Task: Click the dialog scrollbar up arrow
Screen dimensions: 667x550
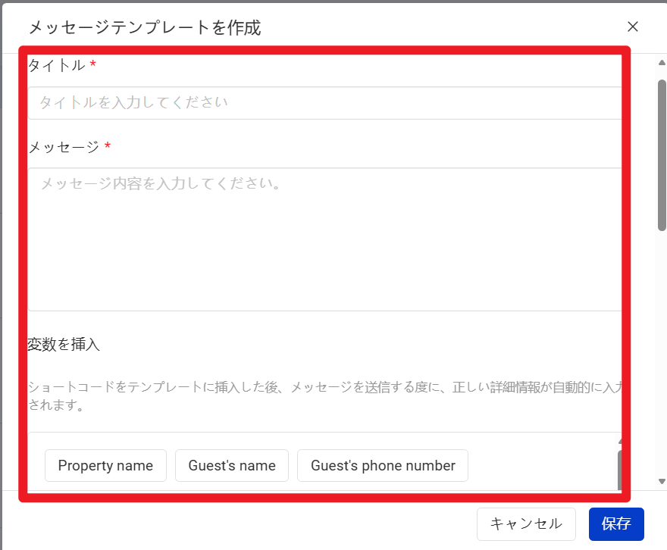Action: click(662, 63)
